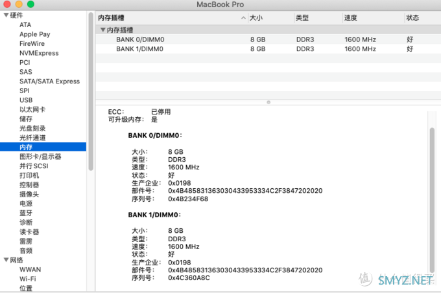Select 雷雳 sidebar item
Viewport: 441px width, 293px height.
click(26, 241)
